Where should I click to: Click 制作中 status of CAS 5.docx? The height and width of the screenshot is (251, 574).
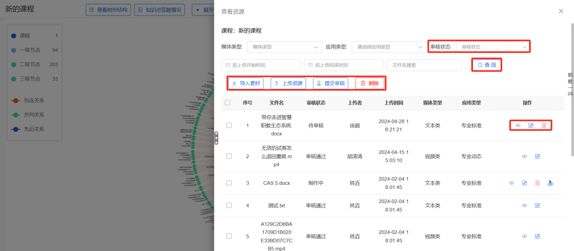pyautogui.click(x=316, y=183)
